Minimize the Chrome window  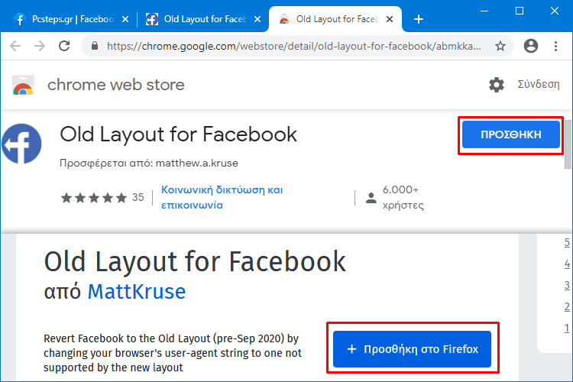click(484, 11)
